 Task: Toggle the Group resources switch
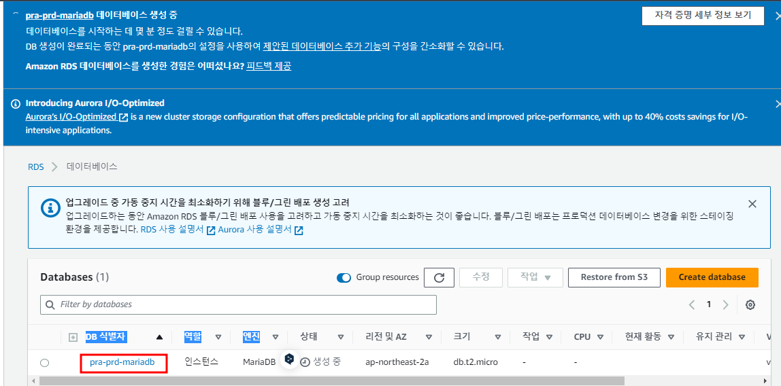click(344, 277)
